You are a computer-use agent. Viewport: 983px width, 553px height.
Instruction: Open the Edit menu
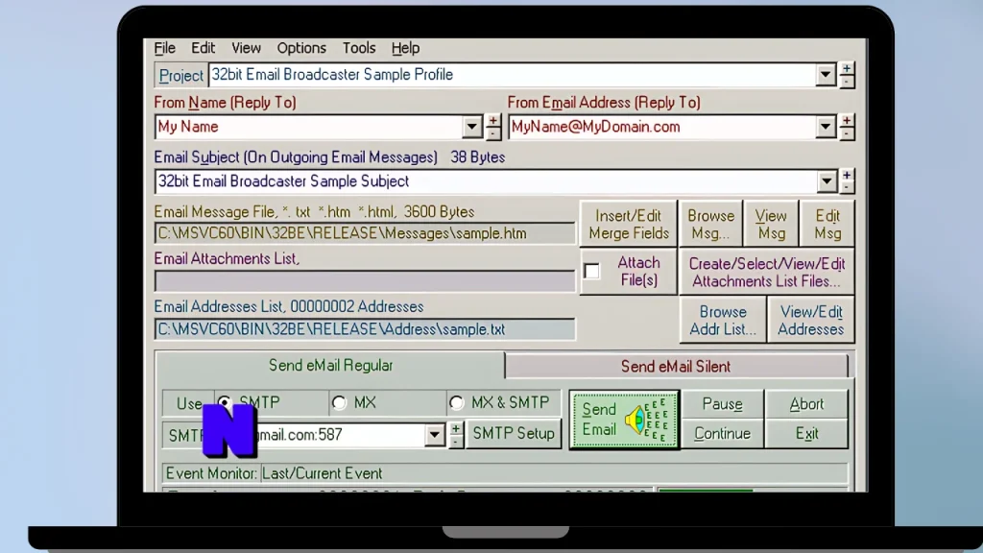[204, 48]
